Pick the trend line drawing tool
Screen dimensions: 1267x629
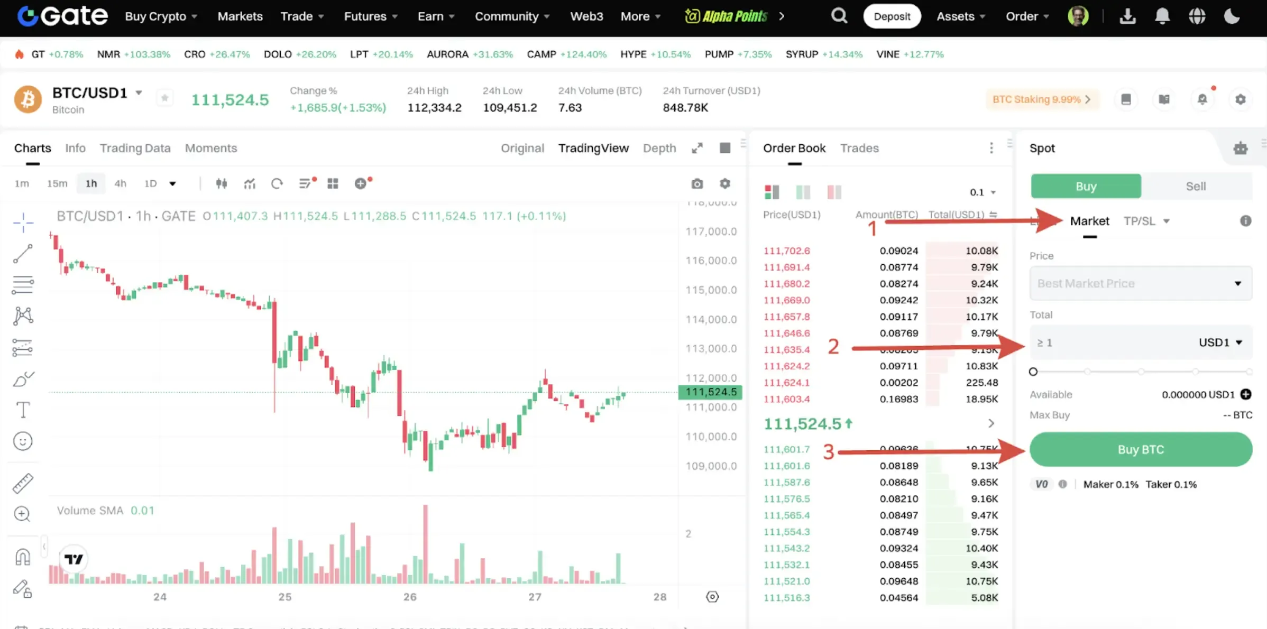[x=23, y=254]
